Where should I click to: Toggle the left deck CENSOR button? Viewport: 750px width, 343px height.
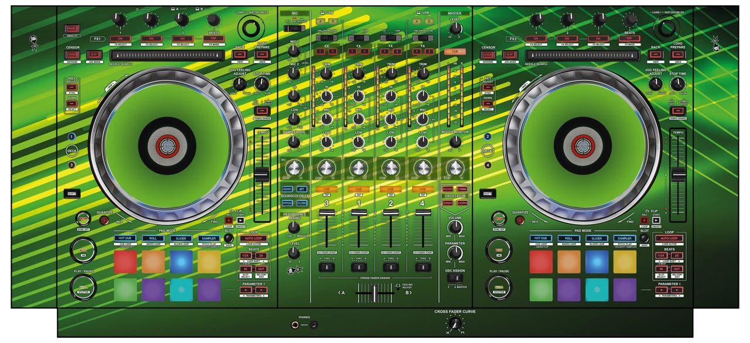72,54
